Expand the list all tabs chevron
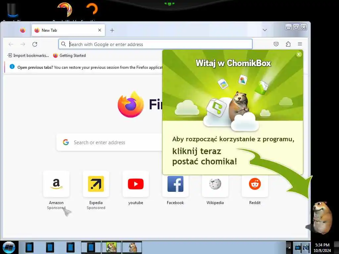 click(x=265, y=30)
